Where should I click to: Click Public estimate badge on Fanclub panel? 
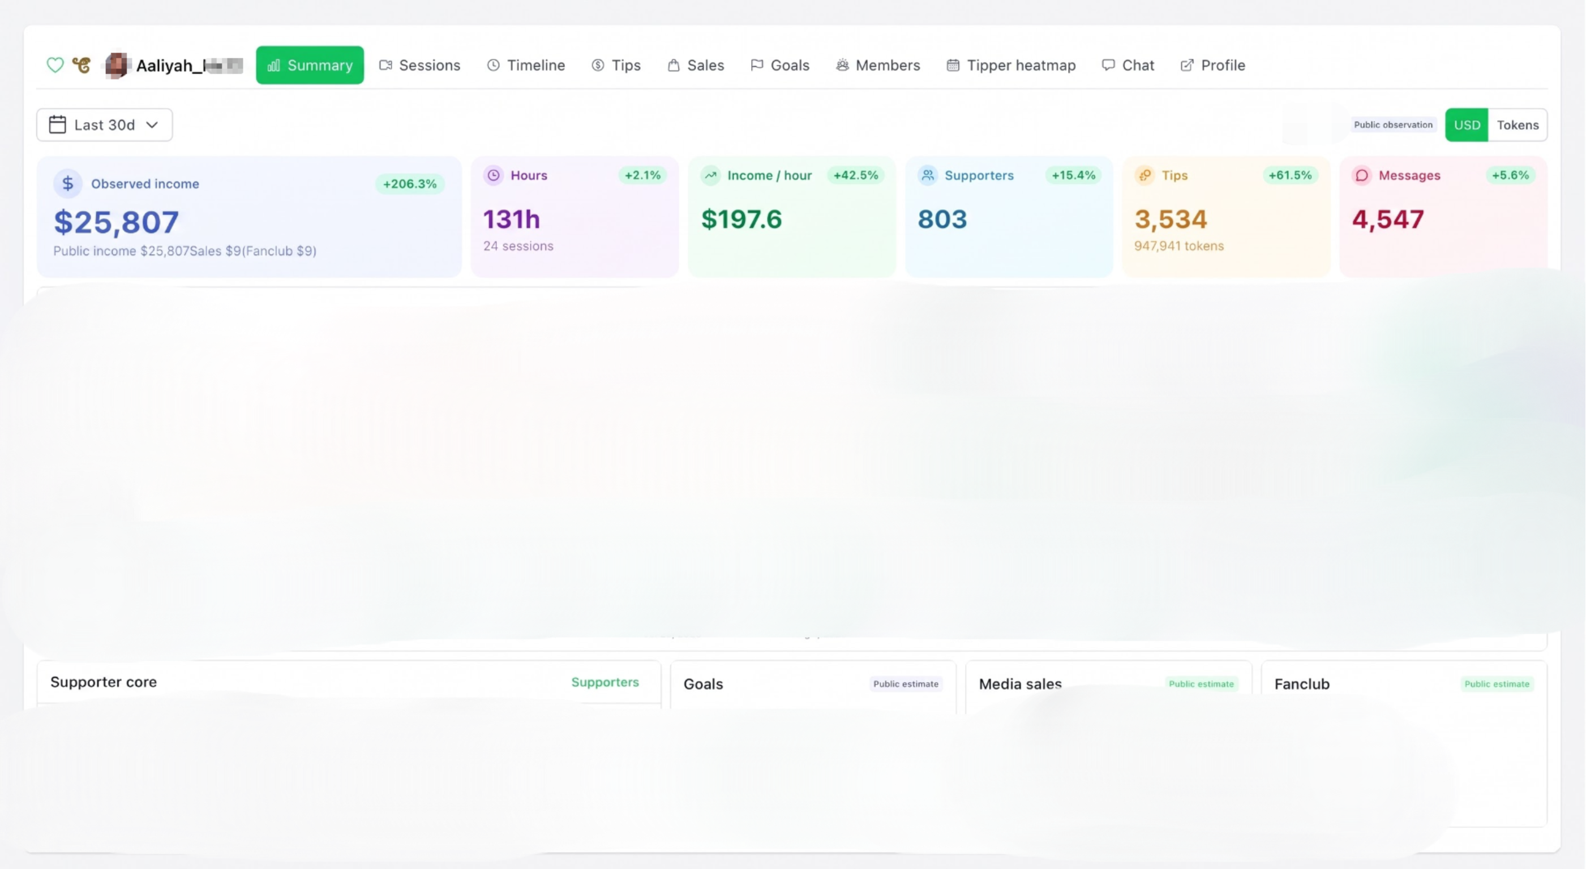coord(1497,684)
